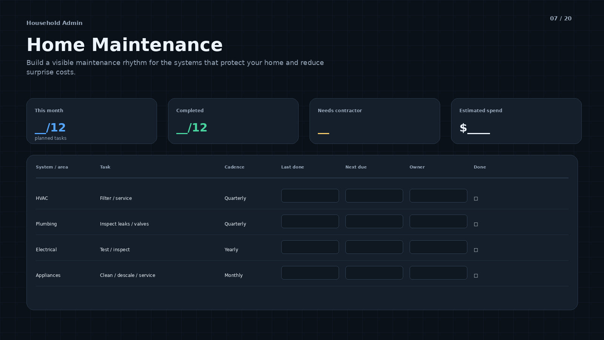Click Plumbing 'Quarterly' cadence cell
Viewport: 604px width, 340px height.
point(235,224)
